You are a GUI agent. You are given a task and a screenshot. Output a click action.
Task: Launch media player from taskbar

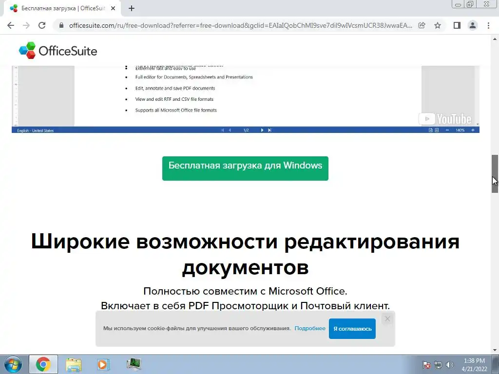point(102,364)
